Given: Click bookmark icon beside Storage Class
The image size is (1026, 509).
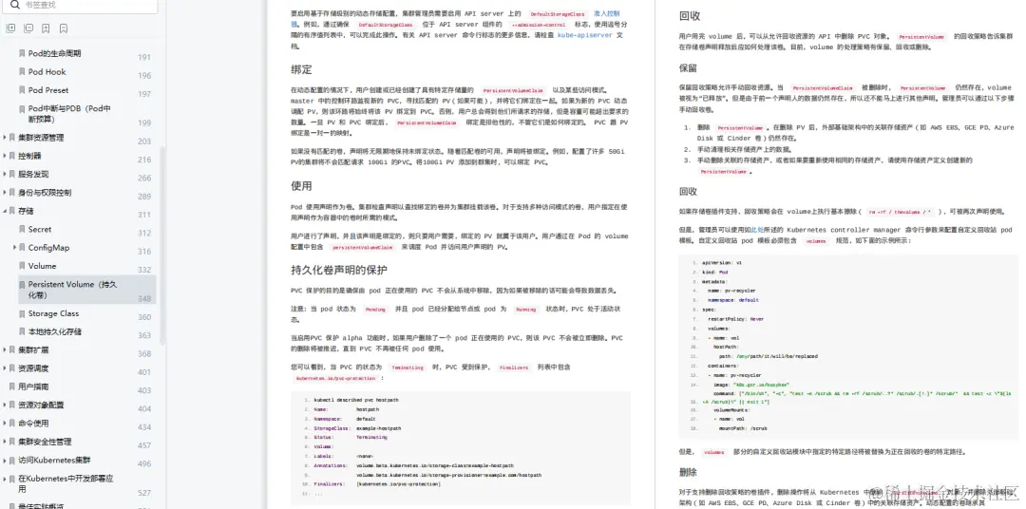Looking at the screenshot, I should click(x=22, y=314).
